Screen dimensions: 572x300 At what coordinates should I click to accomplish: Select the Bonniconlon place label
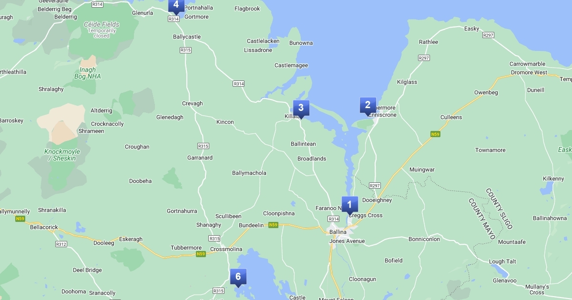pos(424,240)
